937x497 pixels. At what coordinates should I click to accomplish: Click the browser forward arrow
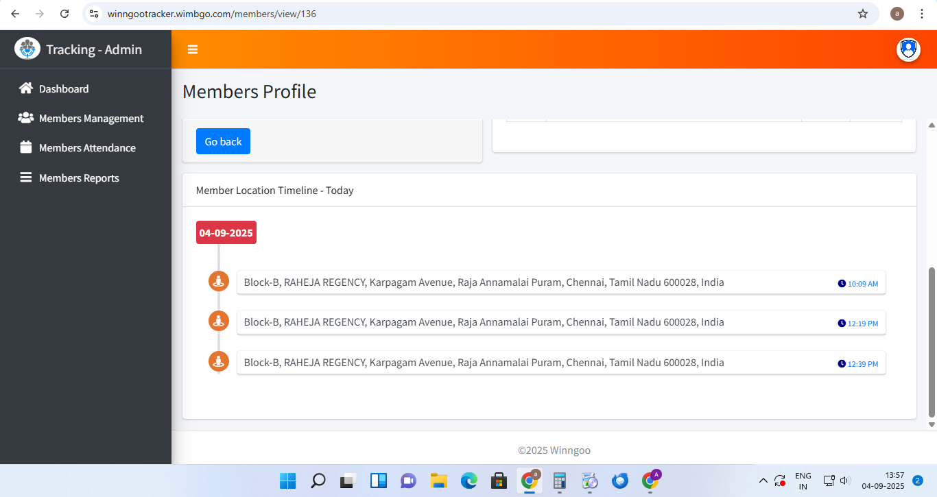pyautogui.click(x=40, y=14)
